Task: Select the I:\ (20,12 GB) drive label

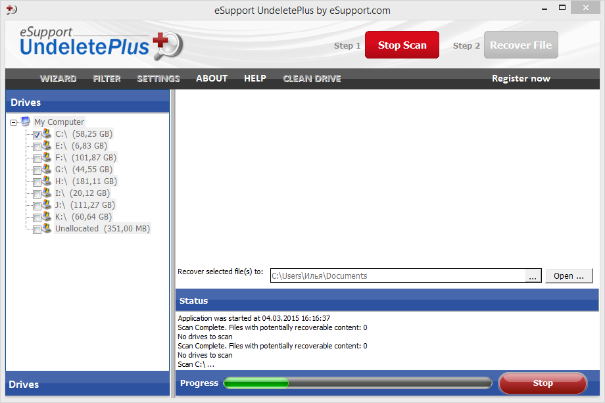Action: point(82,193)
